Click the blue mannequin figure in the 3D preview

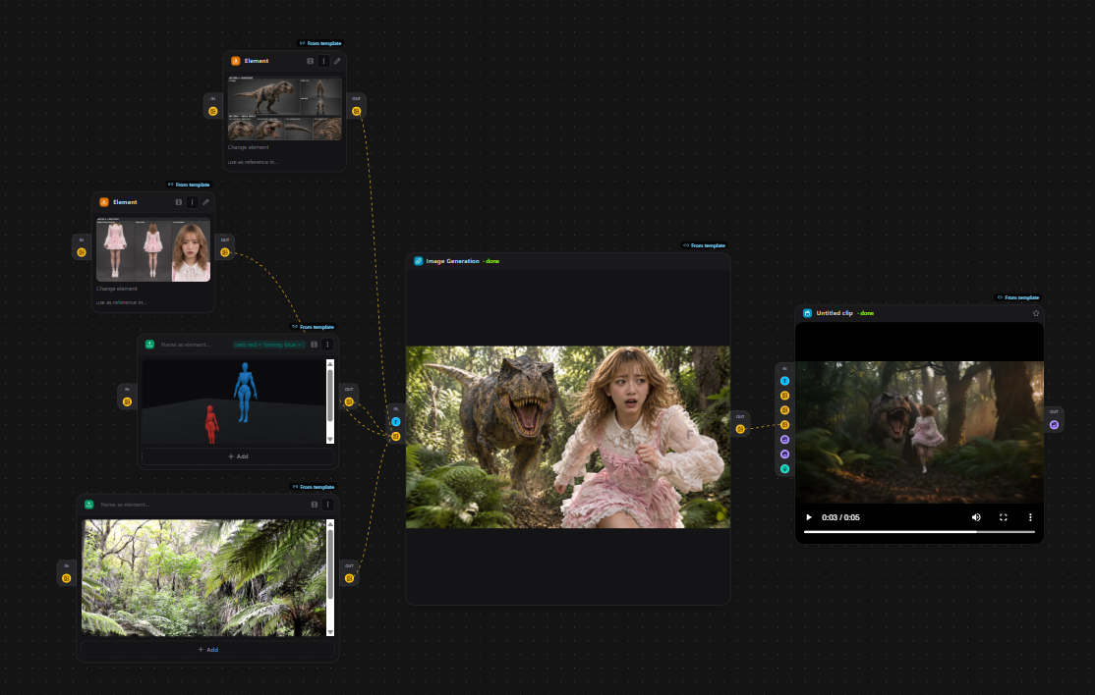pyautogui.click(x=245, y=392)
